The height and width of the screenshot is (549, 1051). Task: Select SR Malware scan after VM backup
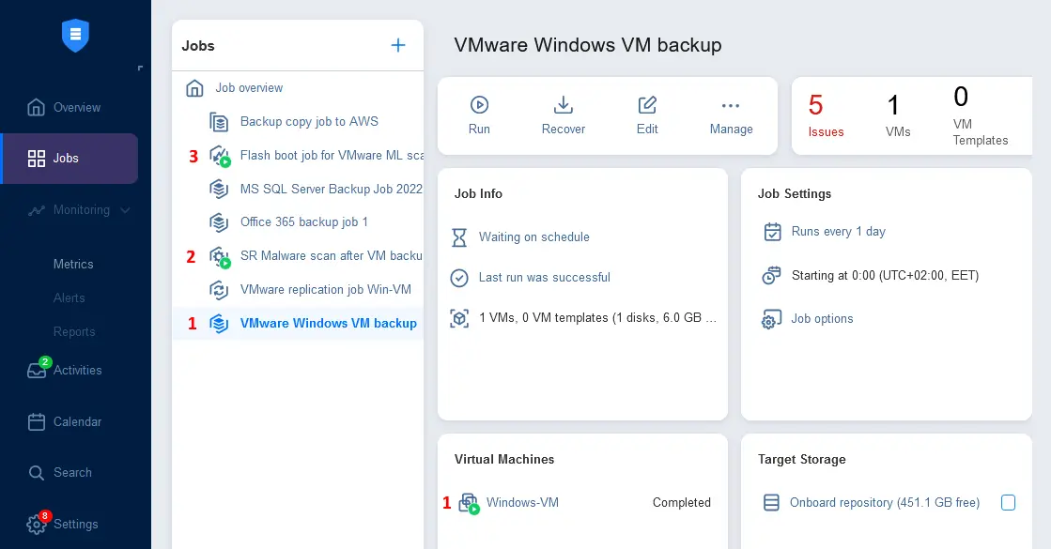[332, 256]
